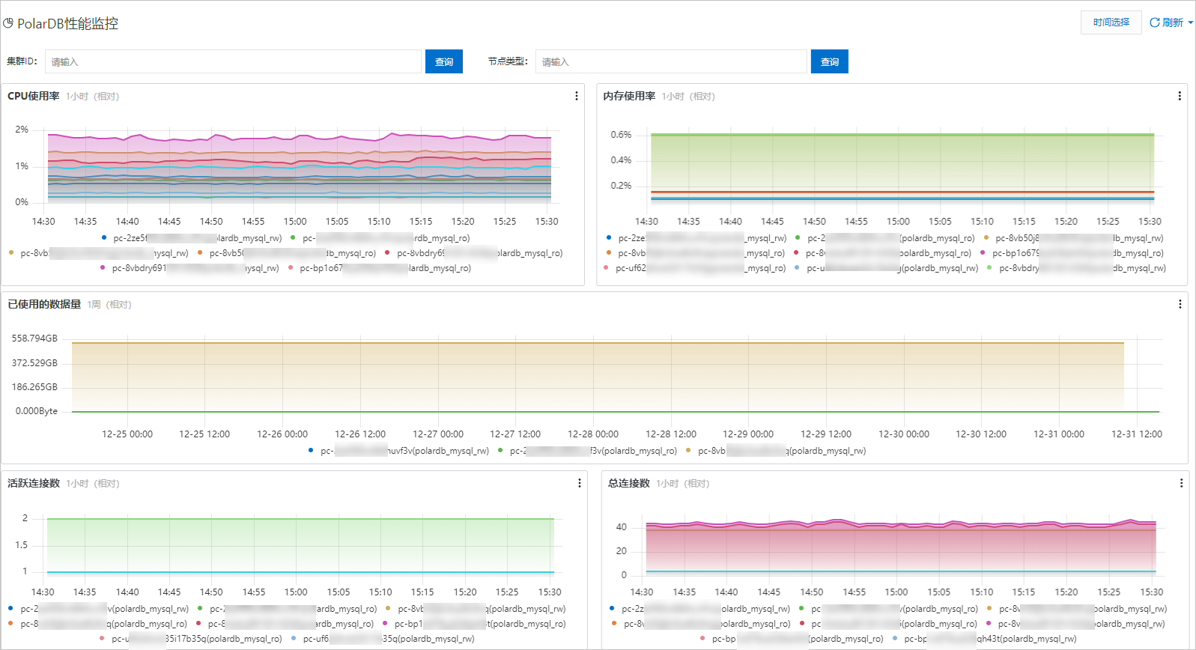Expand the dropdown arrow beside 刷新

1191,22
